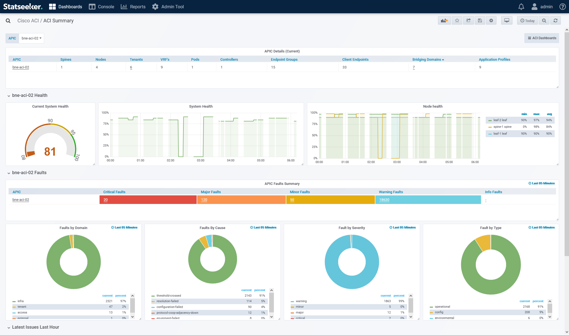
Task: Open the help question mark icon
Action: (563, 7)
